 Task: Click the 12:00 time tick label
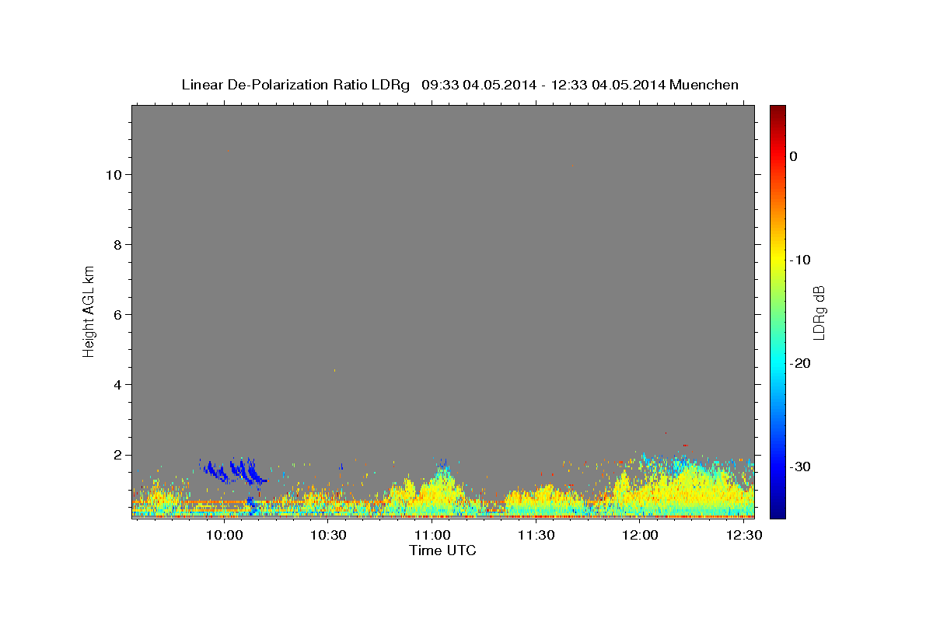[640, 536]
